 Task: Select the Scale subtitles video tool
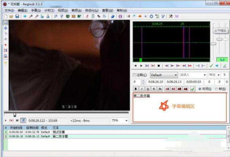[x=5, y=45]
